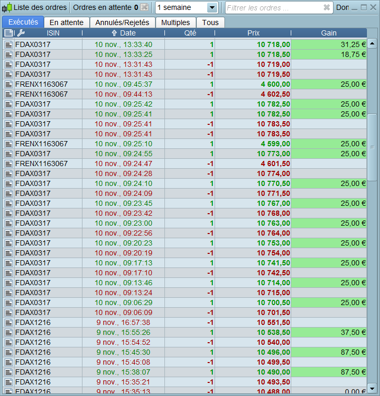The height and width of the screenshot is (396, 380).
Task: Click the candlestick icon beside Liste des ordres
Action: point(7,8)
